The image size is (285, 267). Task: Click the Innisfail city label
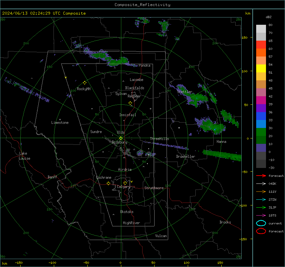(128, 115)
